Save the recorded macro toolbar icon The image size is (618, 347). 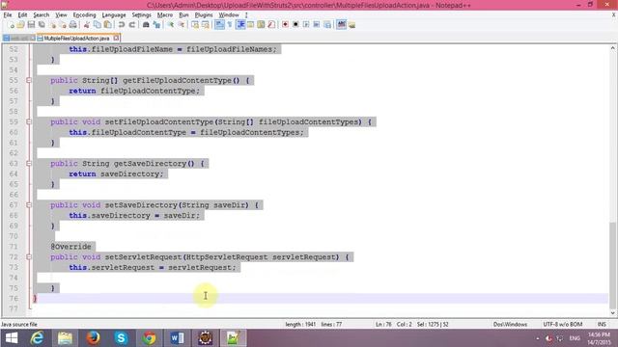click(x=327, y=25)
